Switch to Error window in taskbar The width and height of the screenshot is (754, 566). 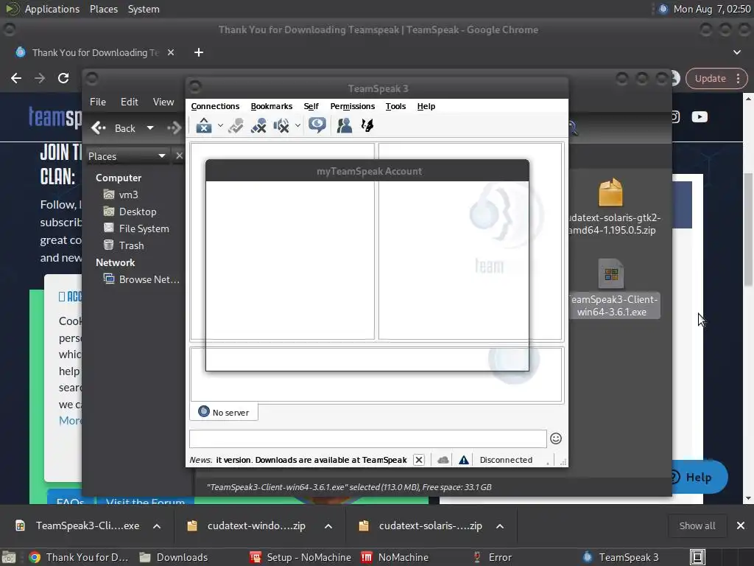[x=493, y=557]
